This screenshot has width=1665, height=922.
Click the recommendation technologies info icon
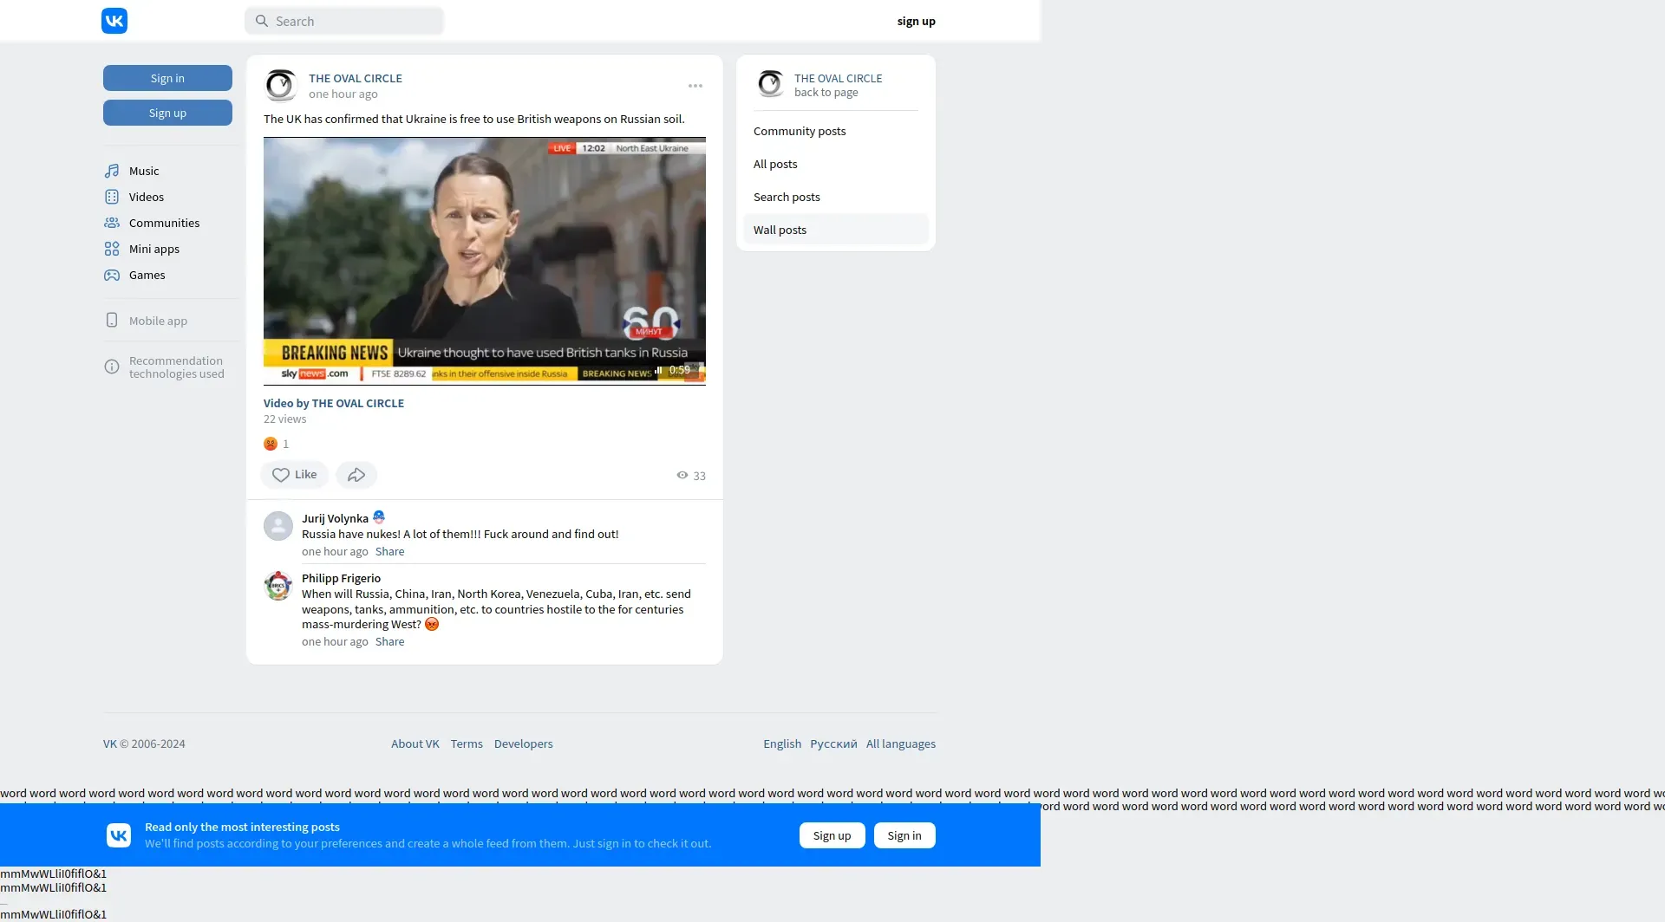tap(112, 367)
